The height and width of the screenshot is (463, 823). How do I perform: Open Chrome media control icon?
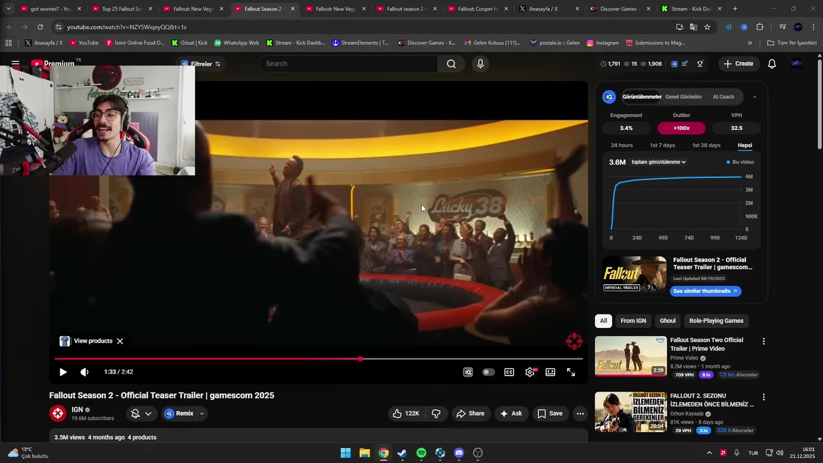coord(782,27)
